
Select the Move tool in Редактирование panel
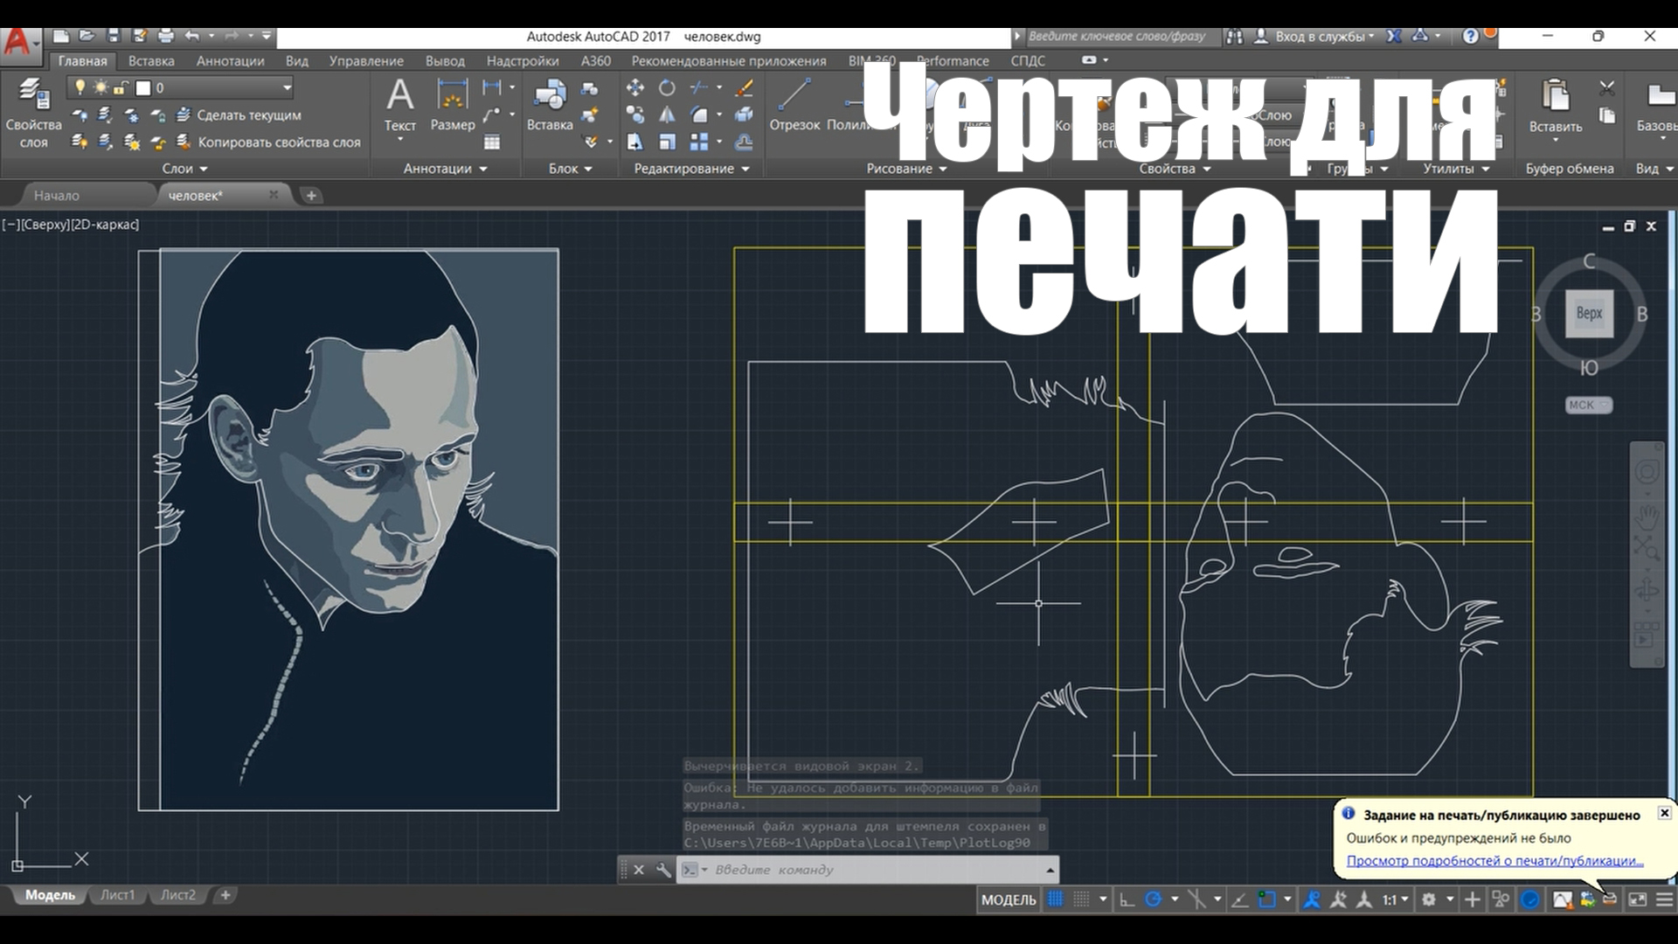click(x=635, y=87)
